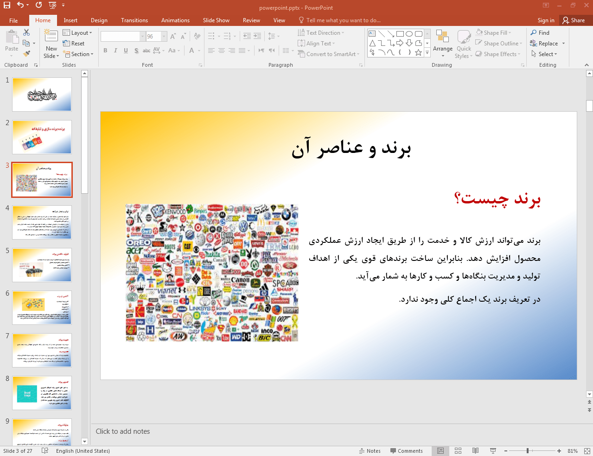Image resolution: width=593 pixels, height=456 pixels.
Task: Switch to the Animations tab
Action: click(x=175, y=20)
